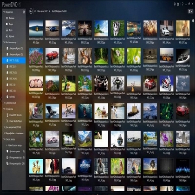Select the daisy flower thumbnail
The width and height of the screenshot is (195, 195).
134,56
